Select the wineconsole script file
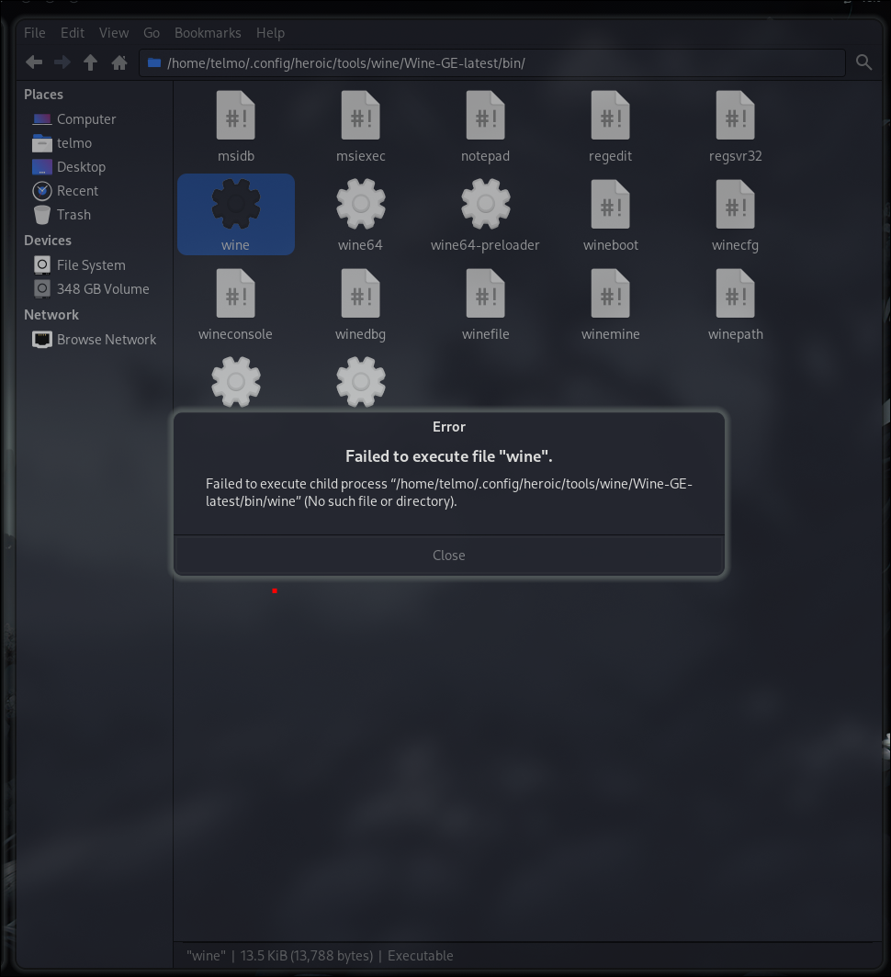 (x=236, y=294)
